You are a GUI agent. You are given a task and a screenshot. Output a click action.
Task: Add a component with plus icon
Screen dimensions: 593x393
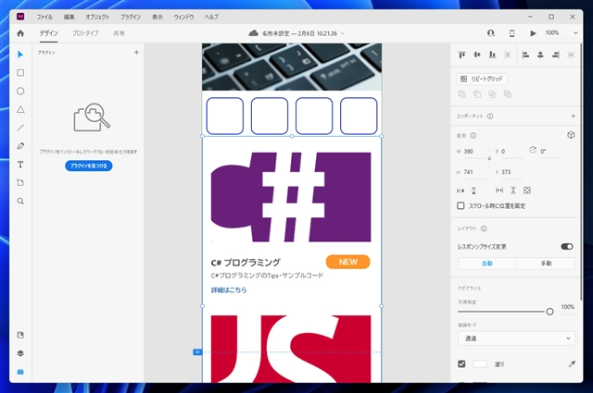573,116
